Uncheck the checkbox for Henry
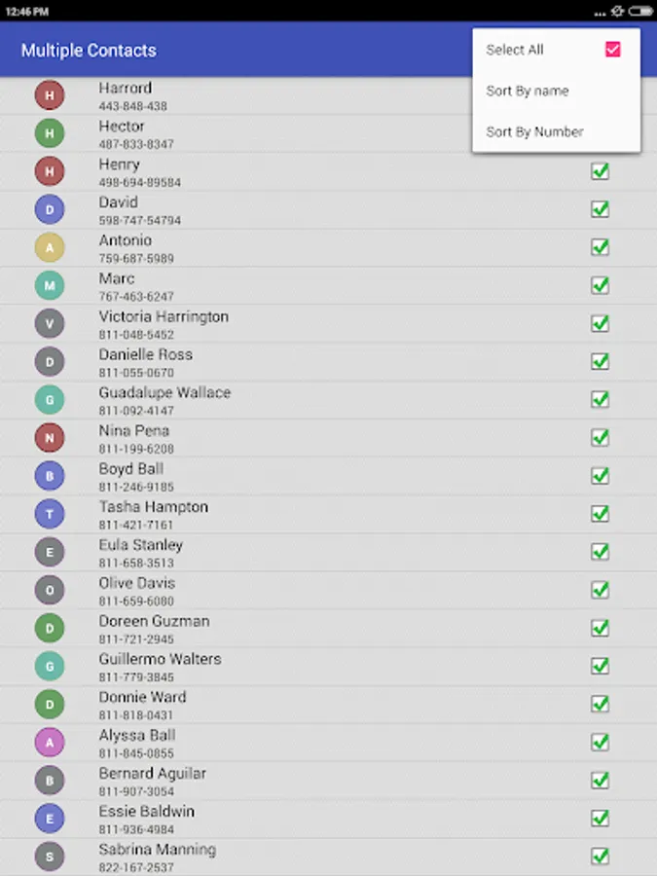 (x=600, y=171)
